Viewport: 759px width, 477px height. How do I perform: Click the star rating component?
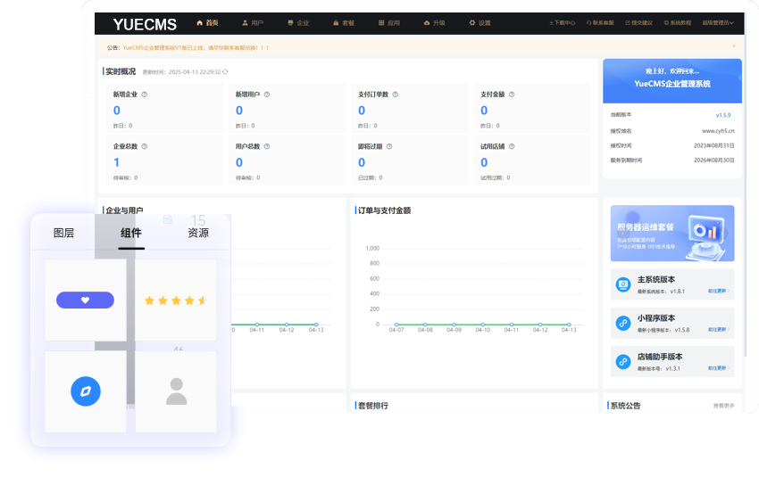176,300
